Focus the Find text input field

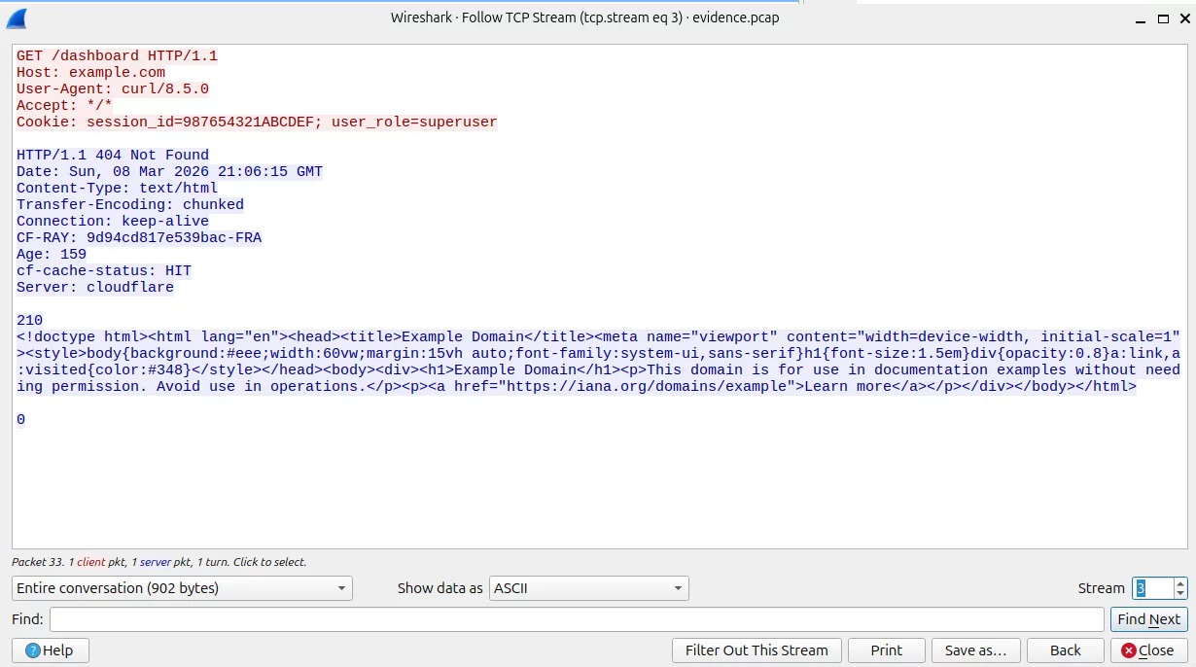pyautogui.click(x=577, y=619)
